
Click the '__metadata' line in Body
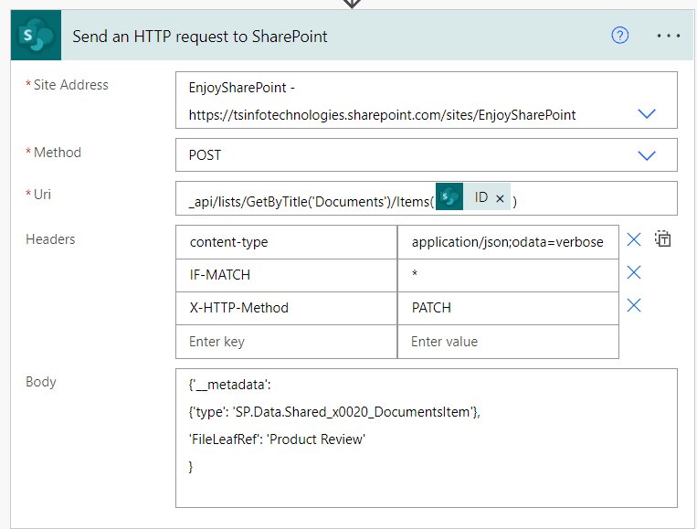[x=229, y=385]
